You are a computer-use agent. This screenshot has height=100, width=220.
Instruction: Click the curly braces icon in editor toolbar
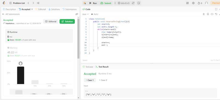(212, 14)
